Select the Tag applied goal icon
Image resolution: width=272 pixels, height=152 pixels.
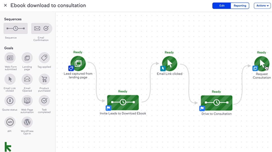[44, 58]
